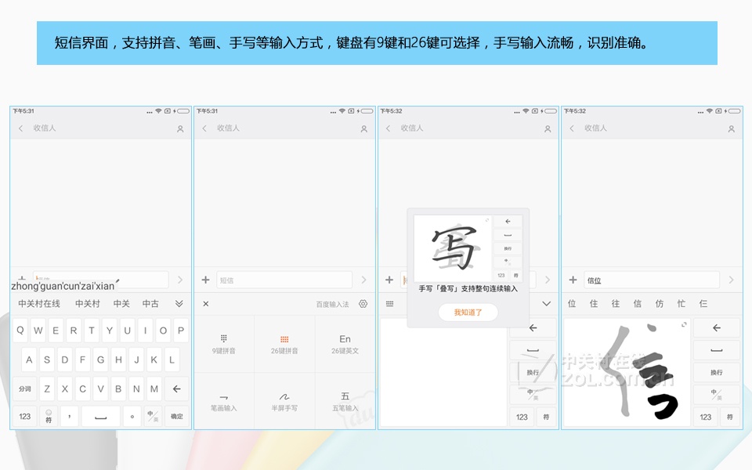
Task: Select the 笔画输入 stroke input icon
Action: 224,400
